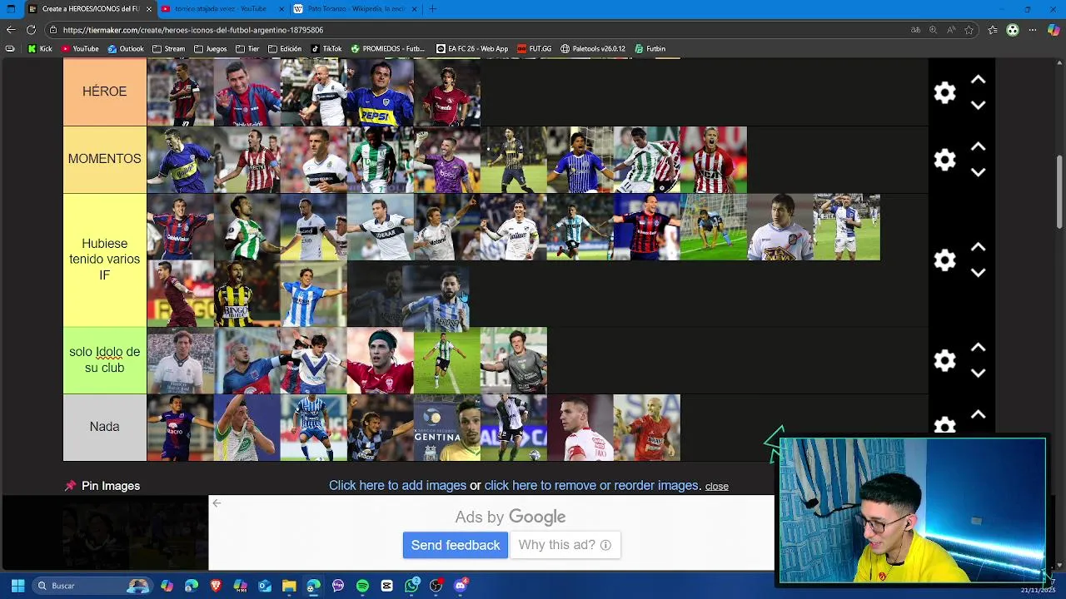
Task: Move Nada row up with arrow
Action: [x=979, y=414]
